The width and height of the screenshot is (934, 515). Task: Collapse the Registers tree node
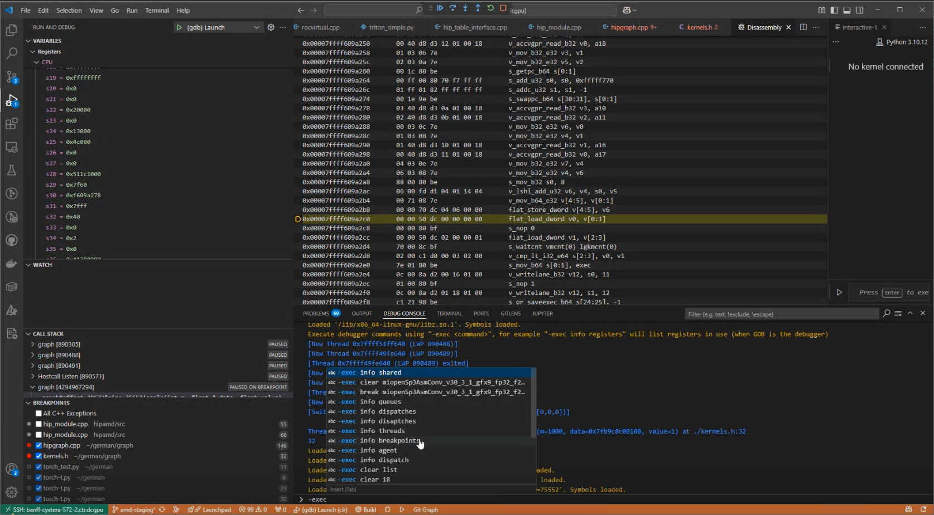(x=33, y=52)
